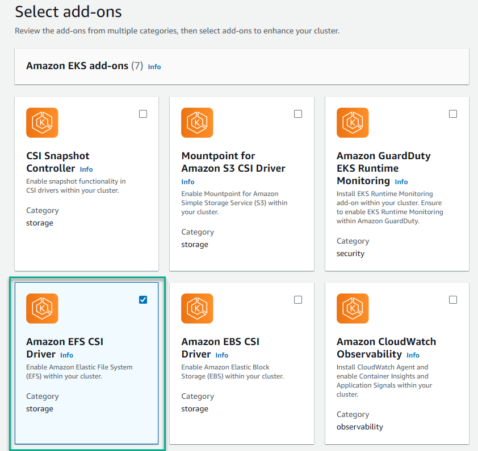Click the Amazon EFS CSI Driver Kubernetes icon

(x=41, y=308)
